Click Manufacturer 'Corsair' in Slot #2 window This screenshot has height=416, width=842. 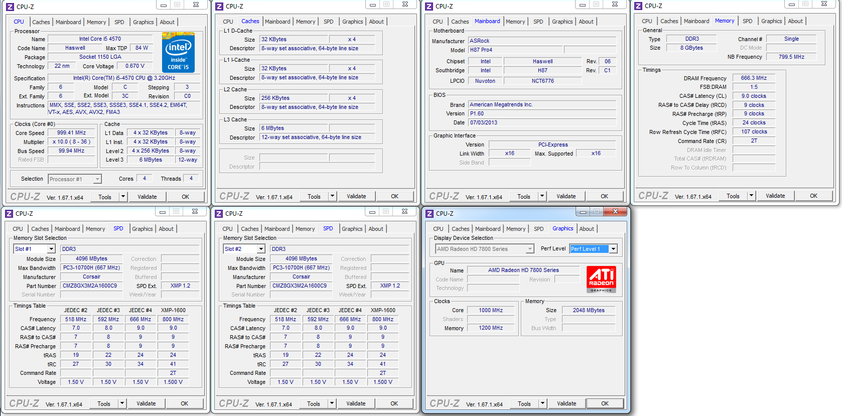pos(302,277)
